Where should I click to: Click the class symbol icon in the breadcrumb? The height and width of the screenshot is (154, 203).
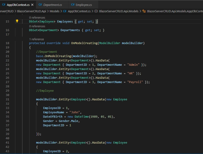pyautogui.click(x=144, y=11)
